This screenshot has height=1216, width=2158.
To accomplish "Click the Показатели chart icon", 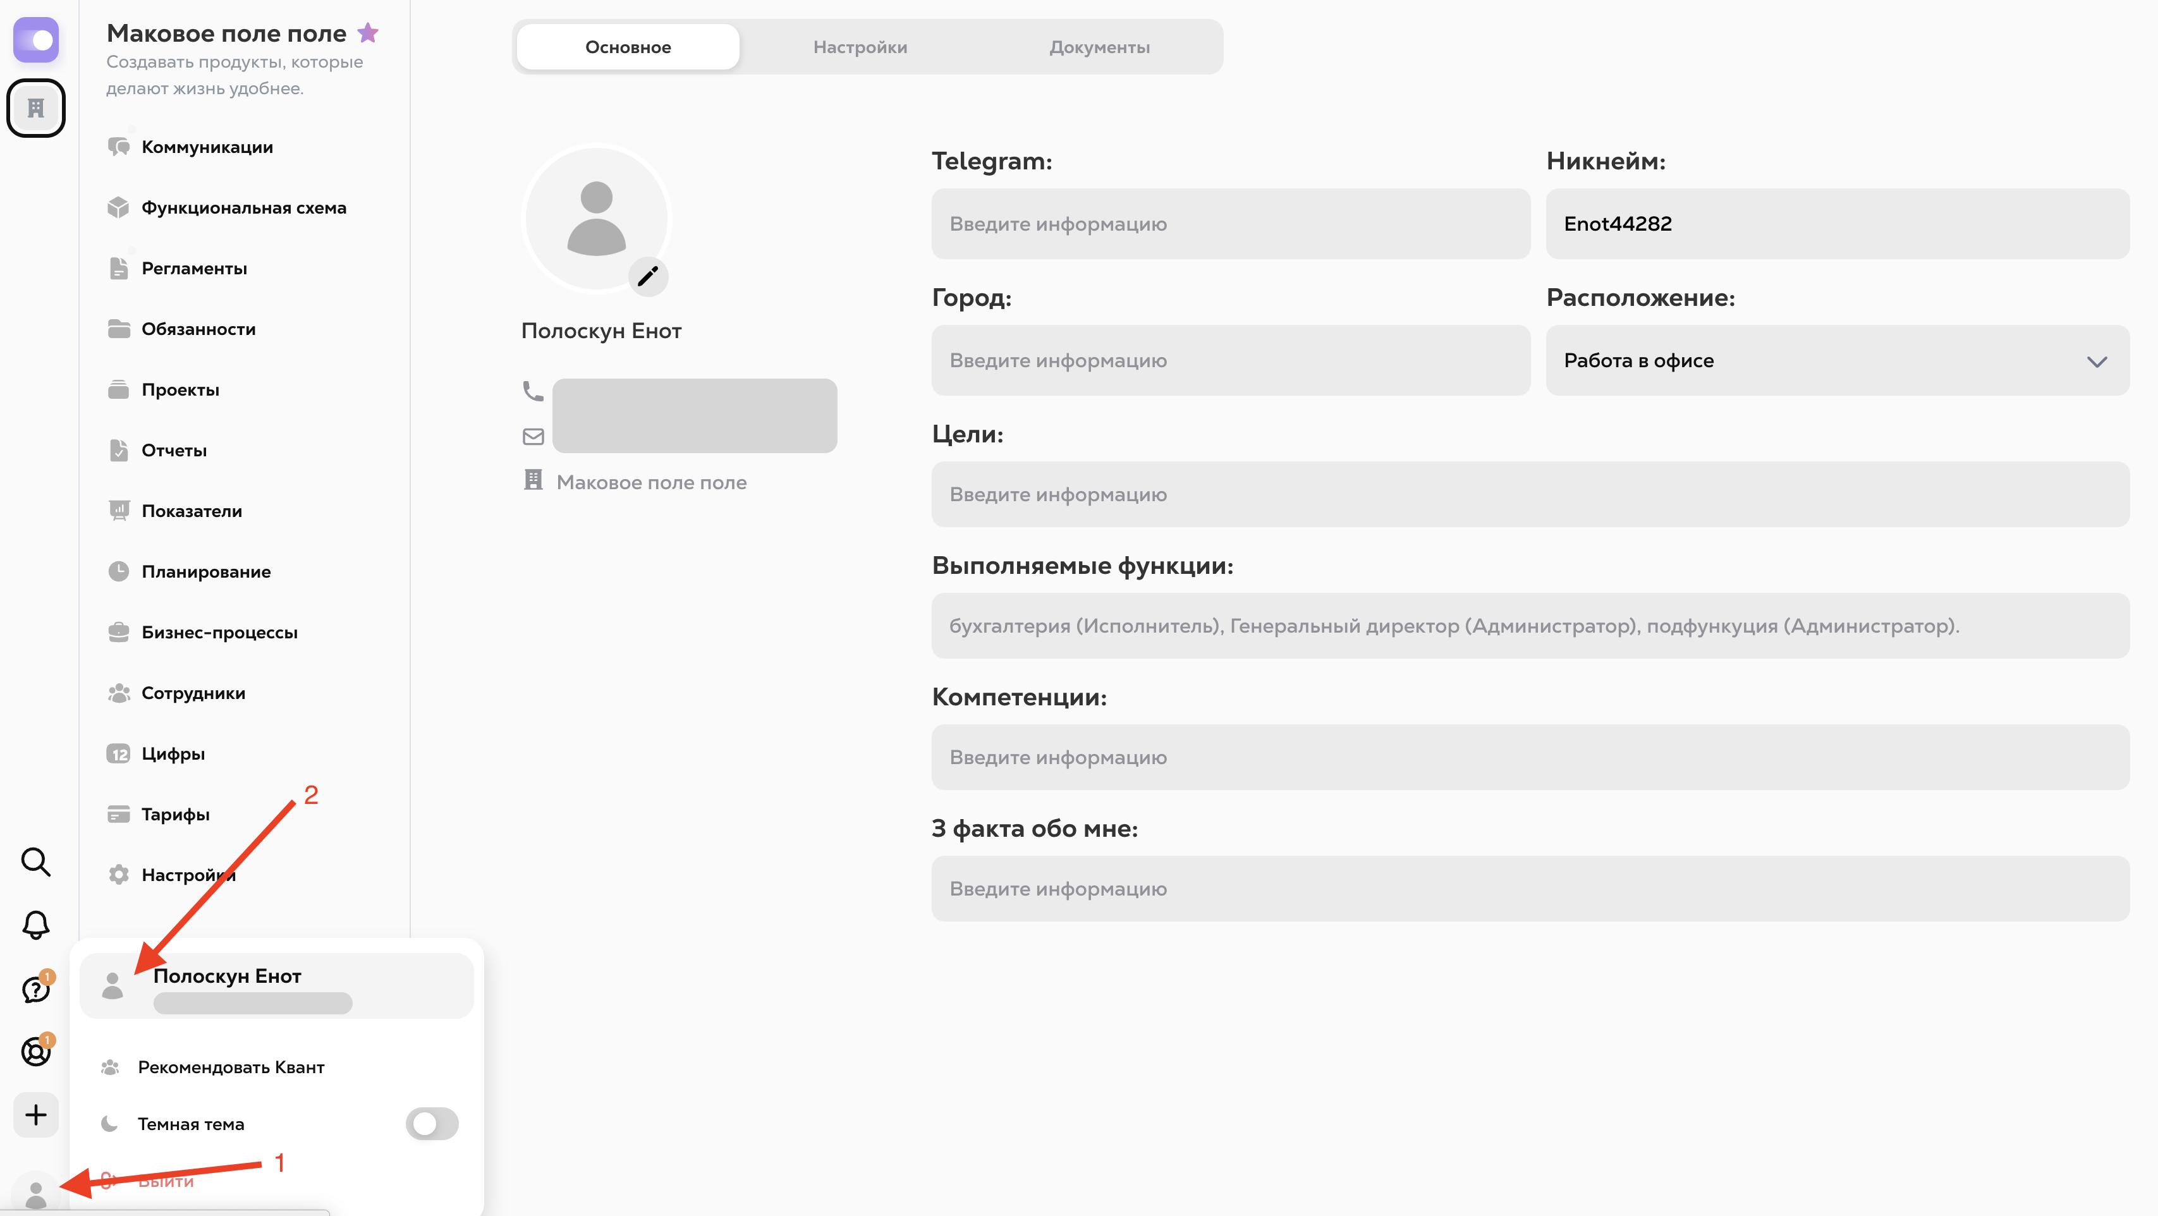I will (119, 510).
